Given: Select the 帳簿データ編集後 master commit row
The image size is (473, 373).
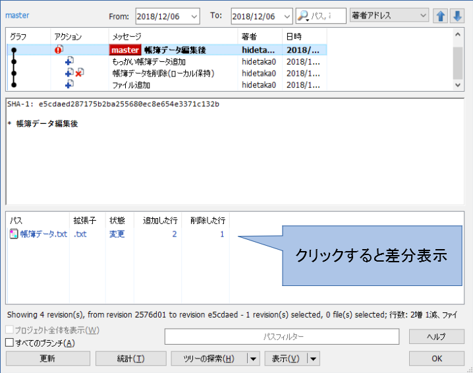Looking at the screenshot, I should 167,50.
